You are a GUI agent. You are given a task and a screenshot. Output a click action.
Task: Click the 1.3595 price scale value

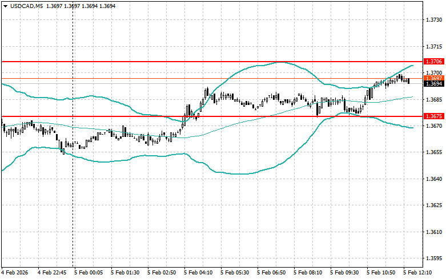pos(434,258)
